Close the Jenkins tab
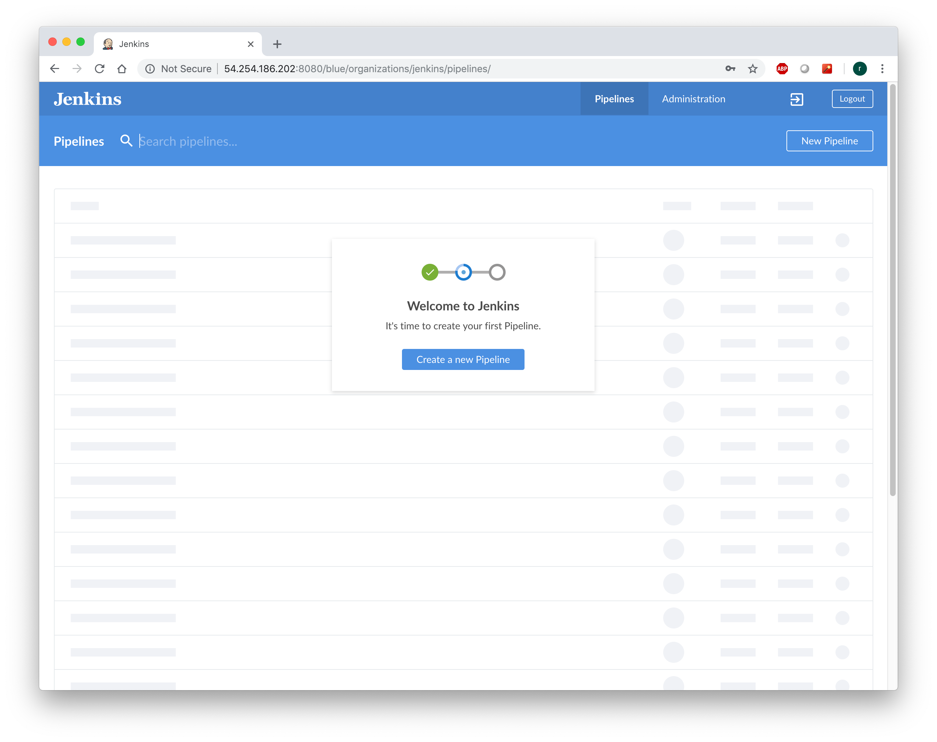Viewport: 937px width, 742px height. 251,44
